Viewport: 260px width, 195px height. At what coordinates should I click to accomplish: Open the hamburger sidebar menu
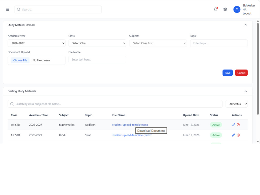click(8, 9)
